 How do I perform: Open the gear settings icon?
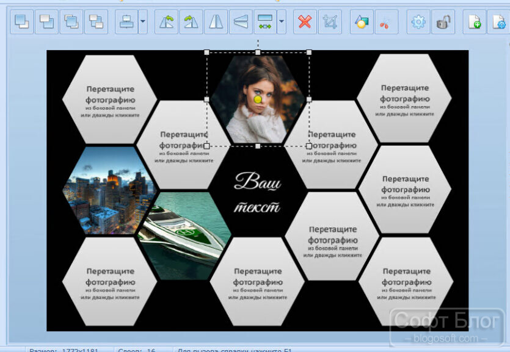coord(418,22)
